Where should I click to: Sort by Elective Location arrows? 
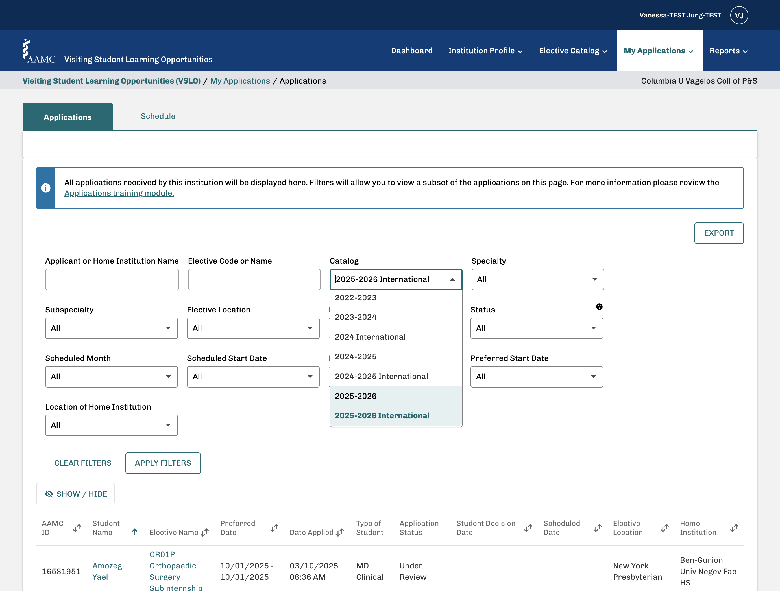point(665,528)
